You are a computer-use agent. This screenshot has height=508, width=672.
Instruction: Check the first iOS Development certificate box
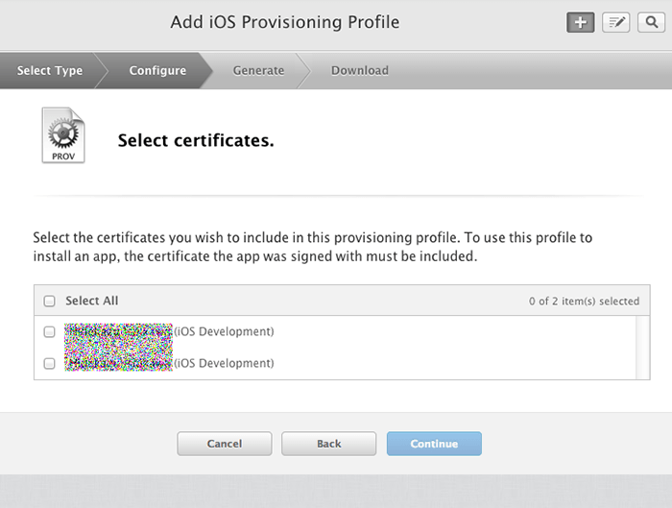[x=50, y=332]
